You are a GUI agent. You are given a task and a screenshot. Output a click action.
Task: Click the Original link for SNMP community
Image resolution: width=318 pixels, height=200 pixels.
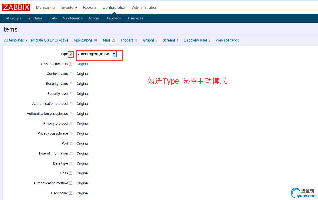(83, 64)
